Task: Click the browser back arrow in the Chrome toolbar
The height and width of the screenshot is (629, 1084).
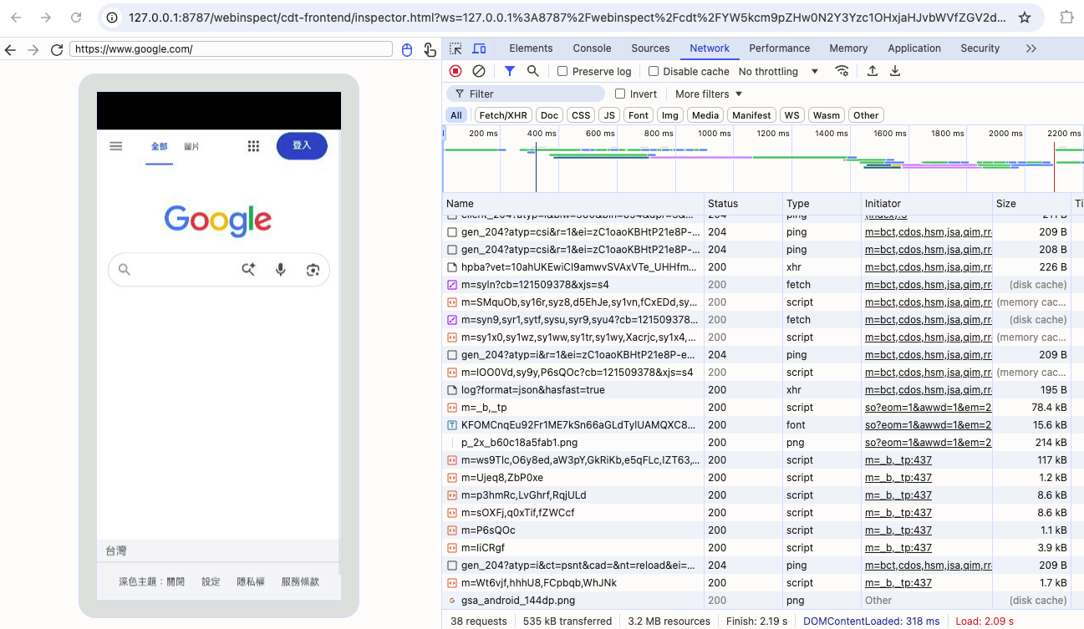Action: (16, 18)
